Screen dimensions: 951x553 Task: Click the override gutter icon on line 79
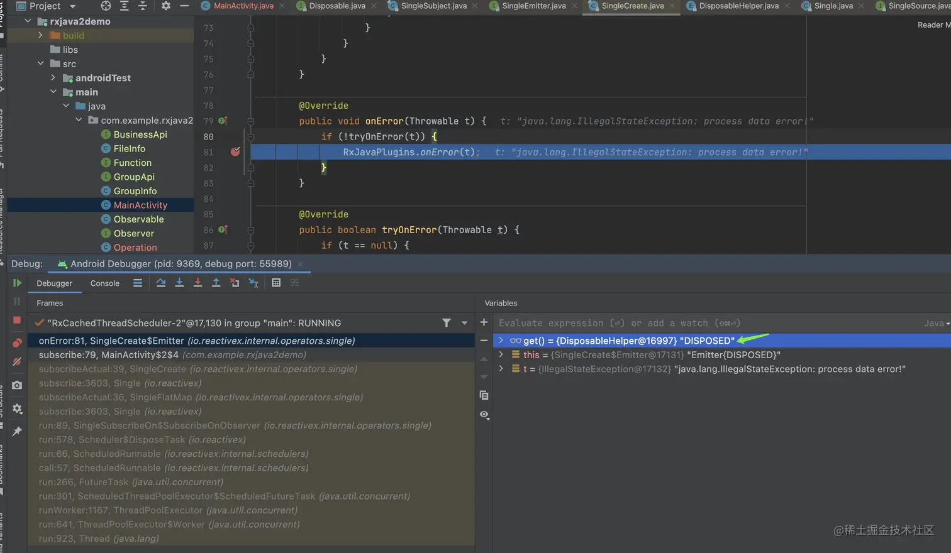(223, 121)
